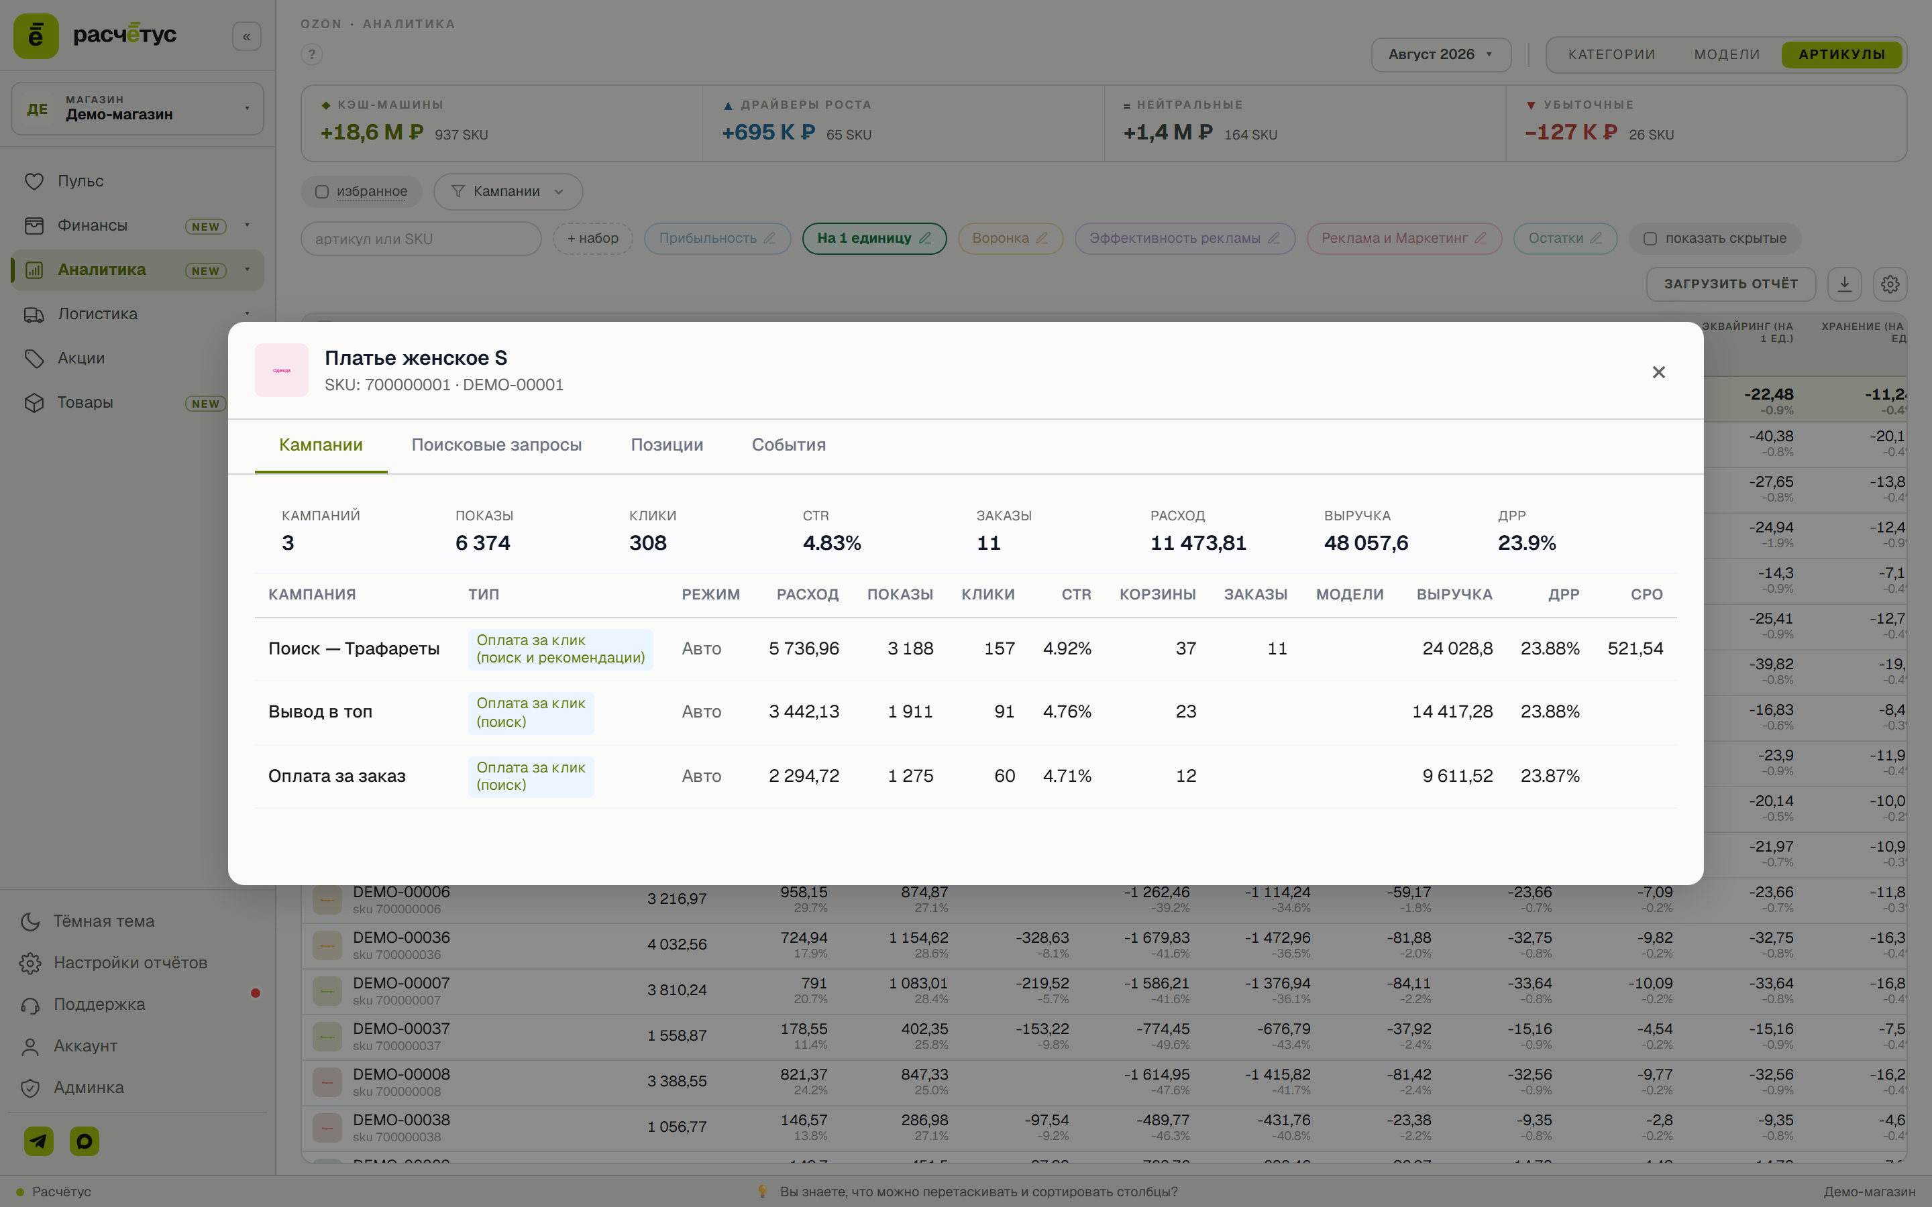Click the Акции tag icon

coord(34,359)
